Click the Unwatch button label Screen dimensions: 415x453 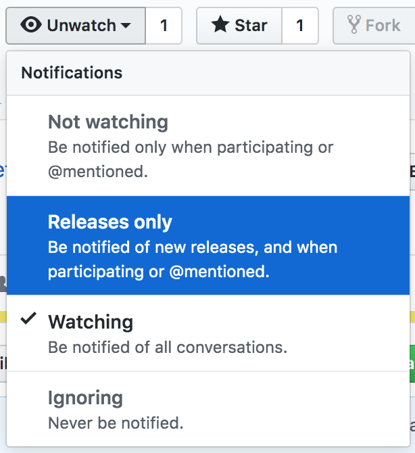coord(81,26)
